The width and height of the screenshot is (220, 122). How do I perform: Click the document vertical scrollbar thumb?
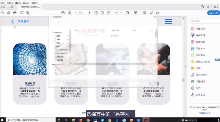183,80
